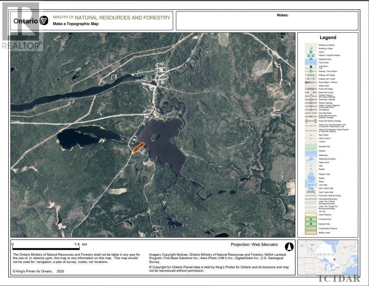Screen dimensions: 369x286
Task: Click the Make a Topographic Map title
Action: pos(75,24)
